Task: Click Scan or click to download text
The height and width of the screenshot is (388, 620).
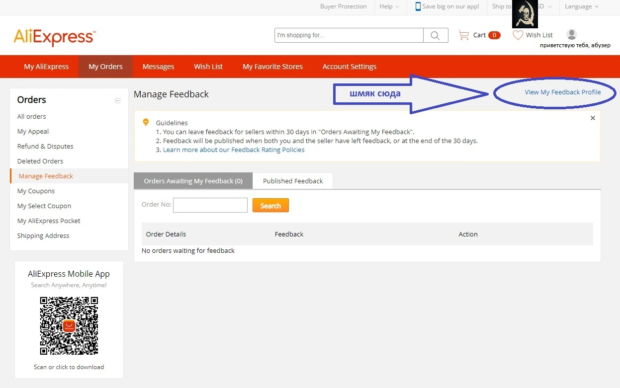Action: [x=69, y=367]
